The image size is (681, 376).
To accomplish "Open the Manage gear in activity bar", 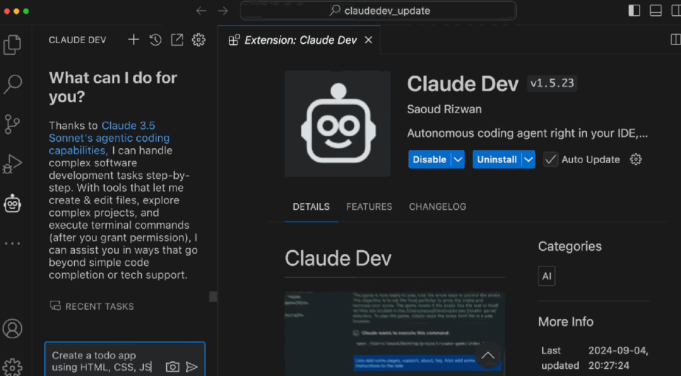I will [12, 367].
